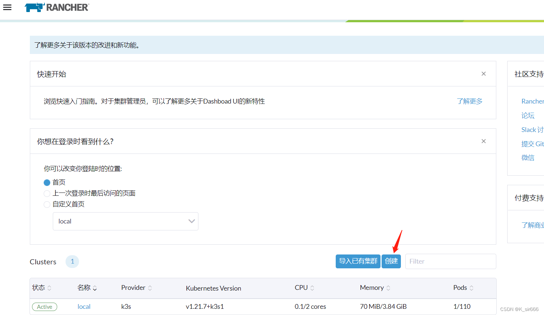Click the k3s provider cell
The height and width of the screenshot is (315, 544).
point(126,307)
